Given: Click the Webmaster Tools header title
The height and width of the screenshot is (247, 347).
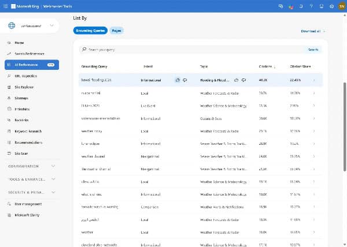Looking at the screenshot, I should 57,6.
